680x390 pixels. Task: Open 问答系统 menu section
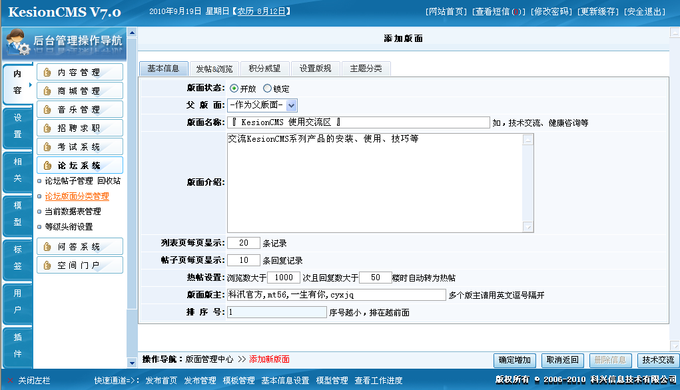click(80, 246)
